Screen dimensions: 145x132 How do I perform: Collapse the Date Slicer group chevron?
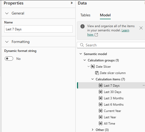89,66
